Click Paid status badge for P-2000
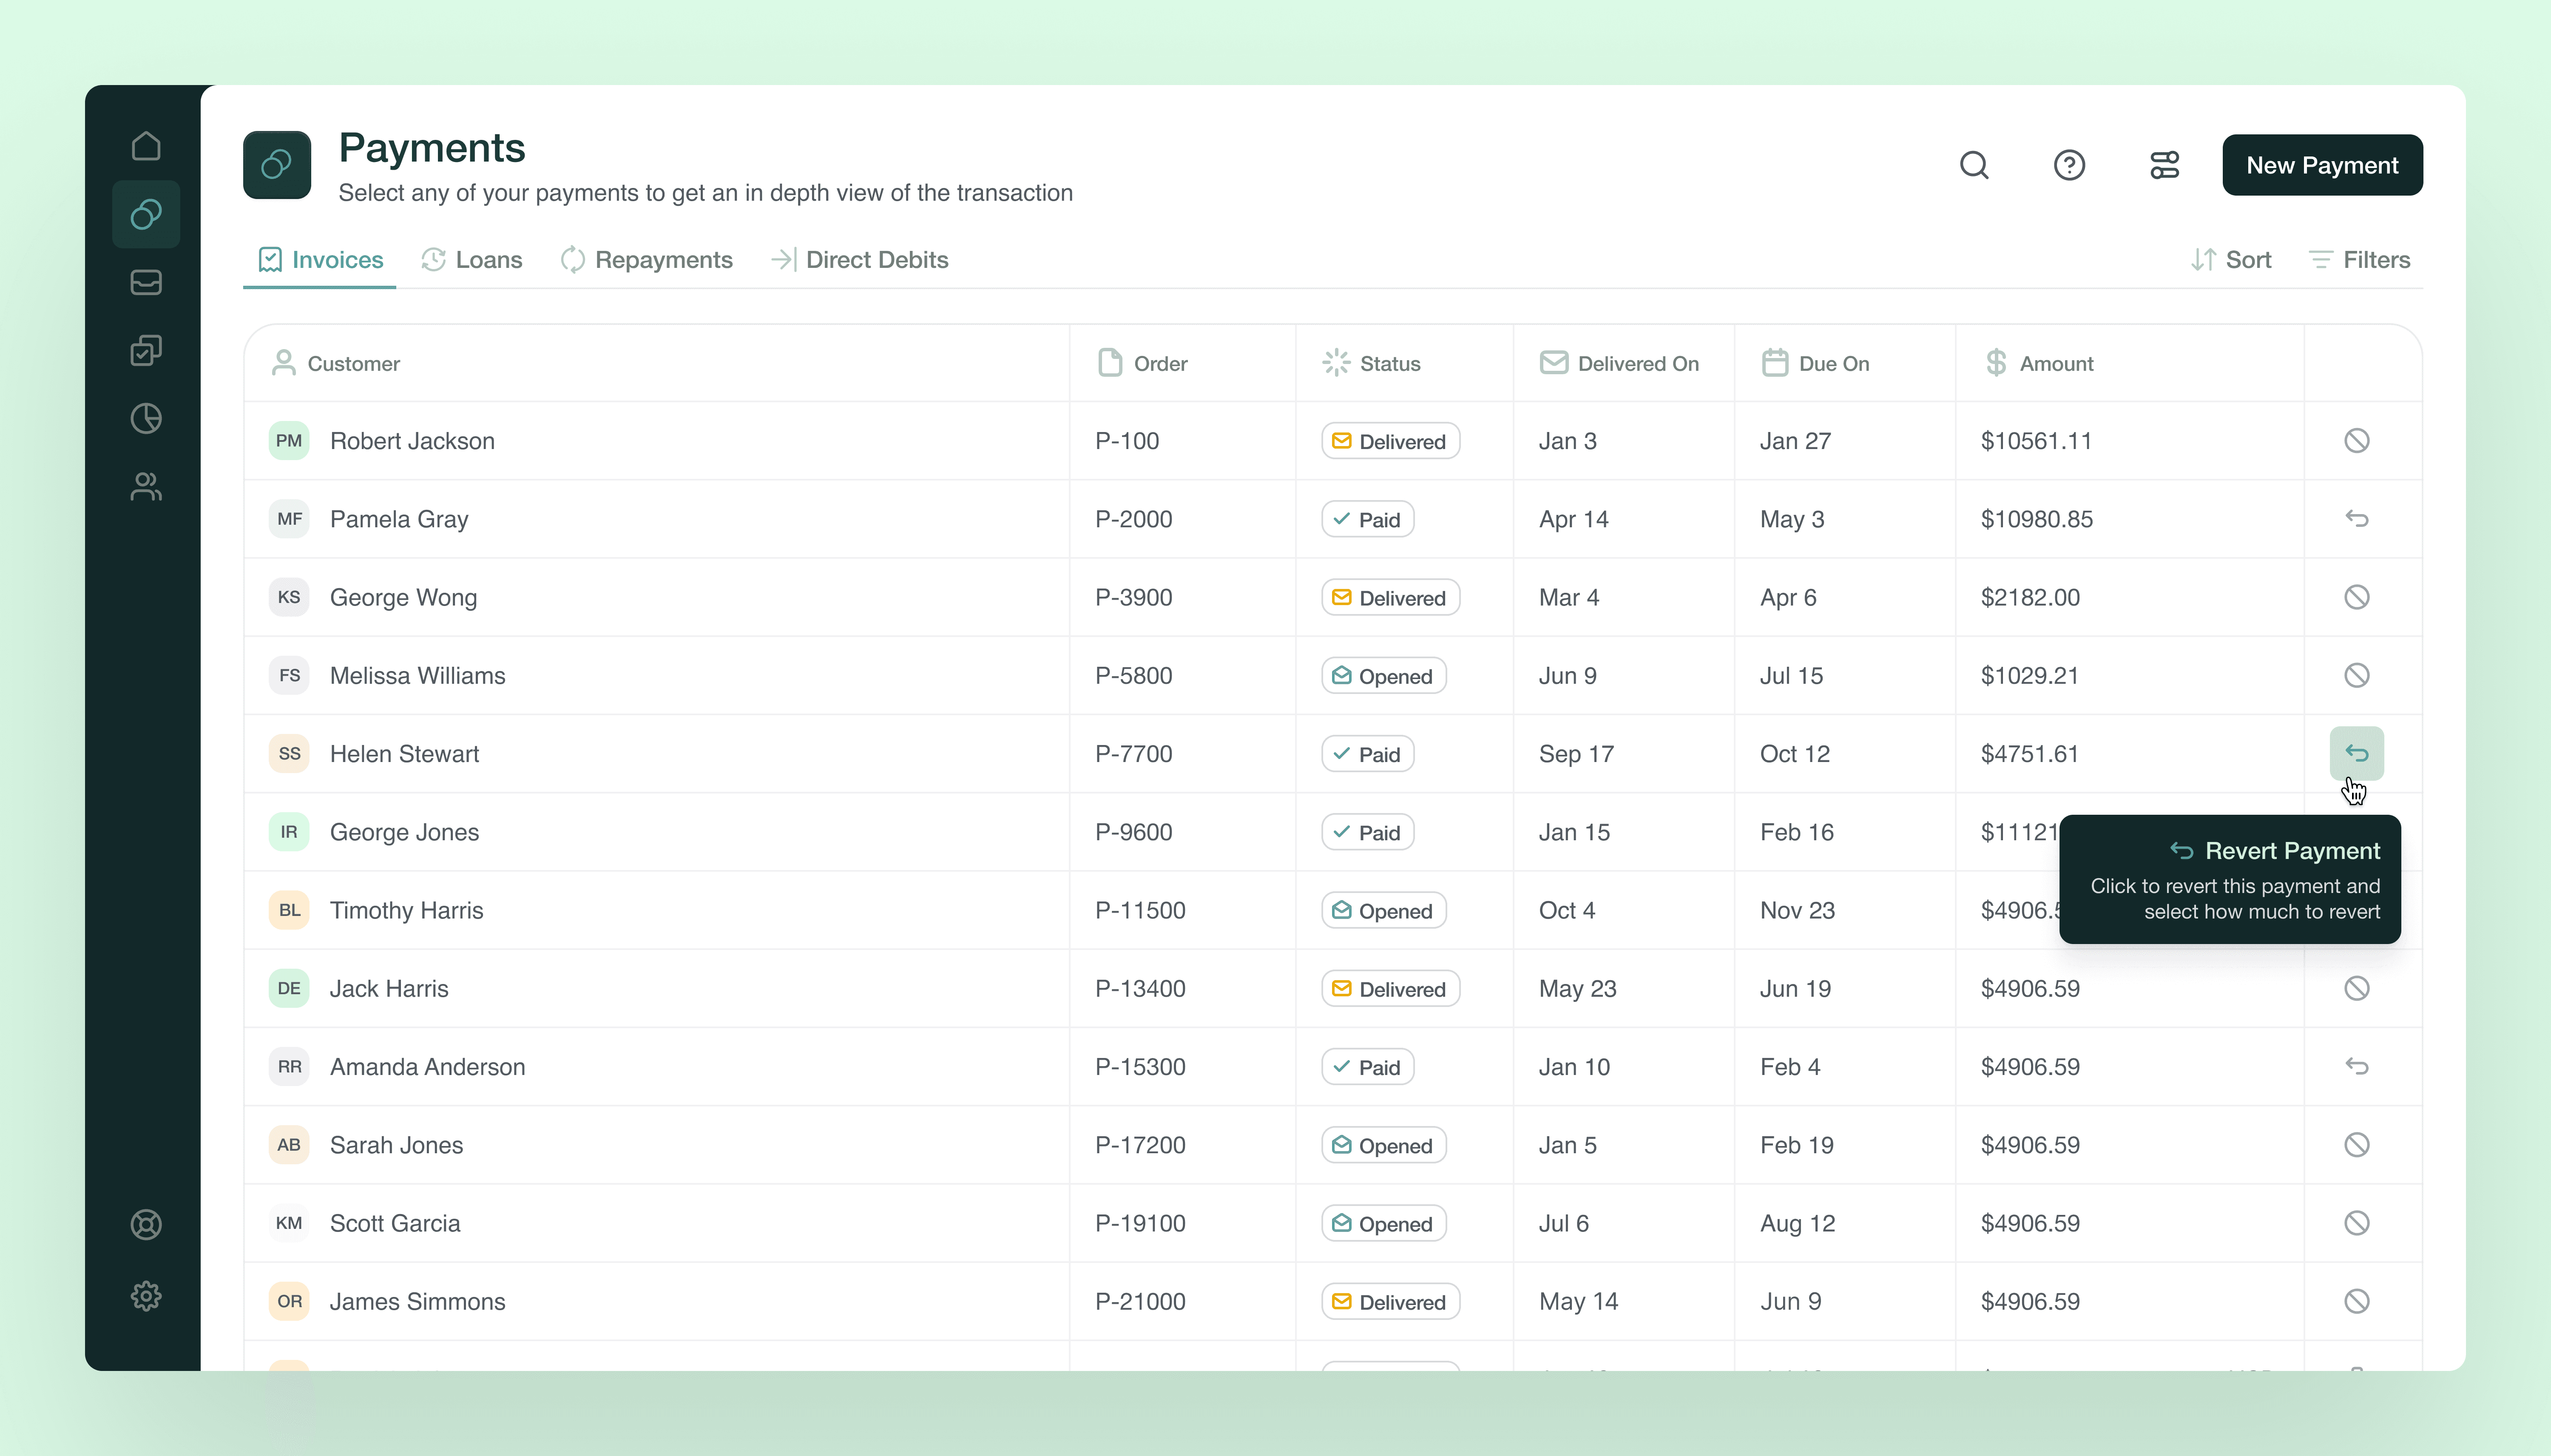2551x1456 pixels. click(1367, 519)
